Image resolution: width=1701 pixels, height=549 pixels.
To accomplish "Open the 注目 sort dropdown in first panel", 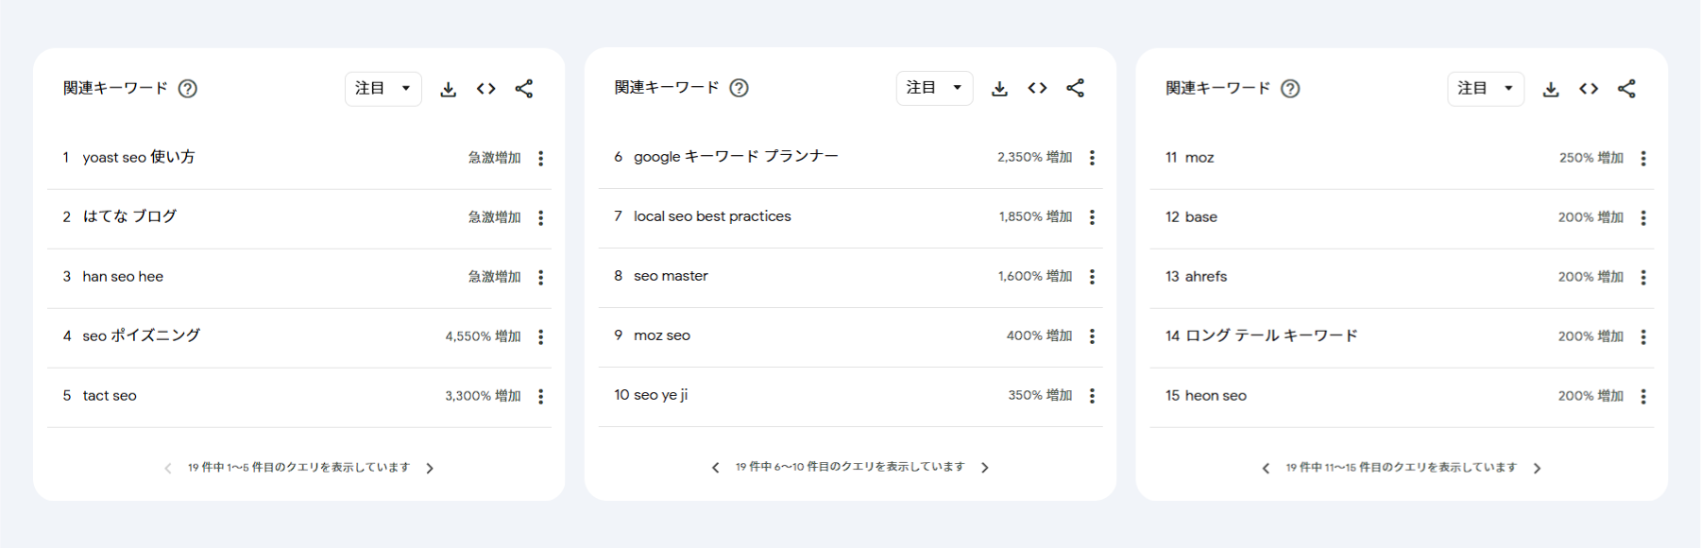I will [x=383, y=88].
